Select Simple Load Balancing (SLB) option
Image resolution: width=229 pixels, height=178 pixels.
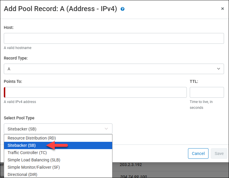point(34,160)
